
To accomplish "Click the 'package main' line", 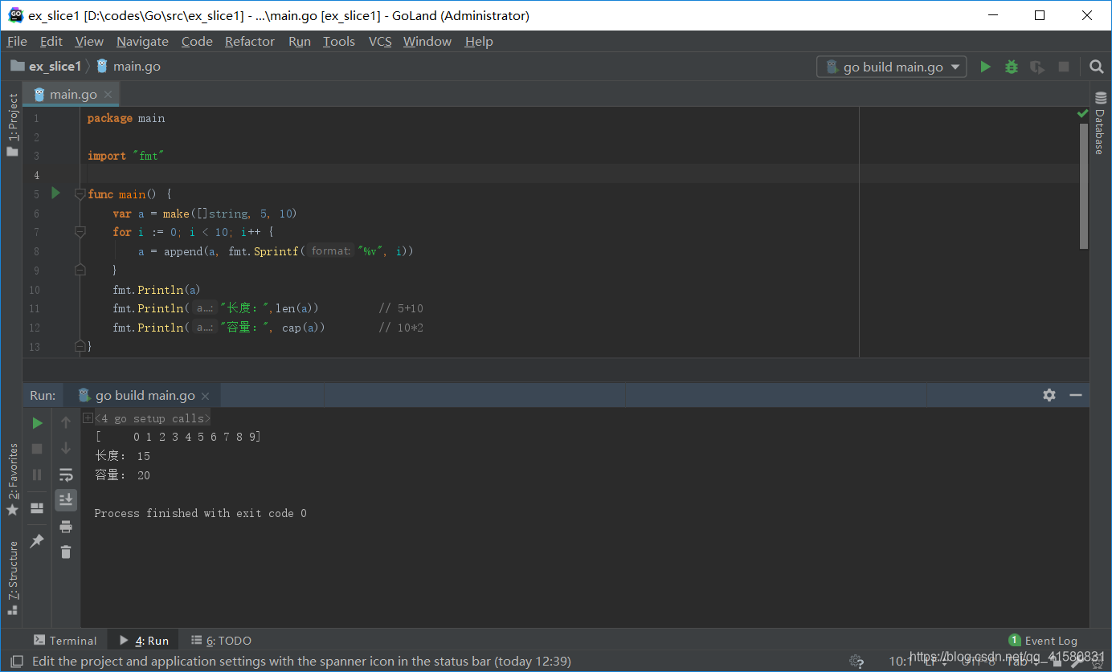I will [126, 118].
